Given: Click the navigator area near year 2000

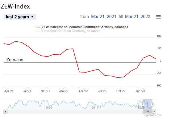Looking at the screenshot, I should pos(48,104).
